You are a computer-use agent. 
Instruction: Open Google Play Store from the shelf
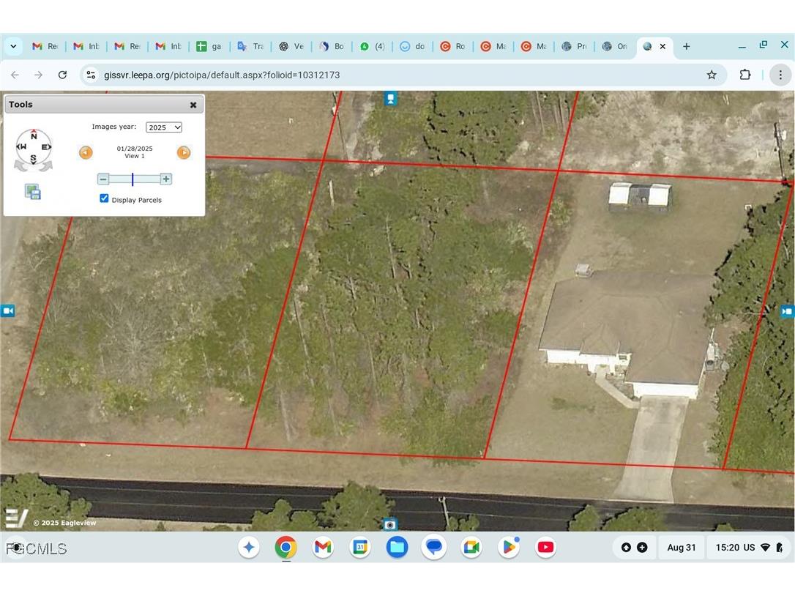[x=508, y=547]
